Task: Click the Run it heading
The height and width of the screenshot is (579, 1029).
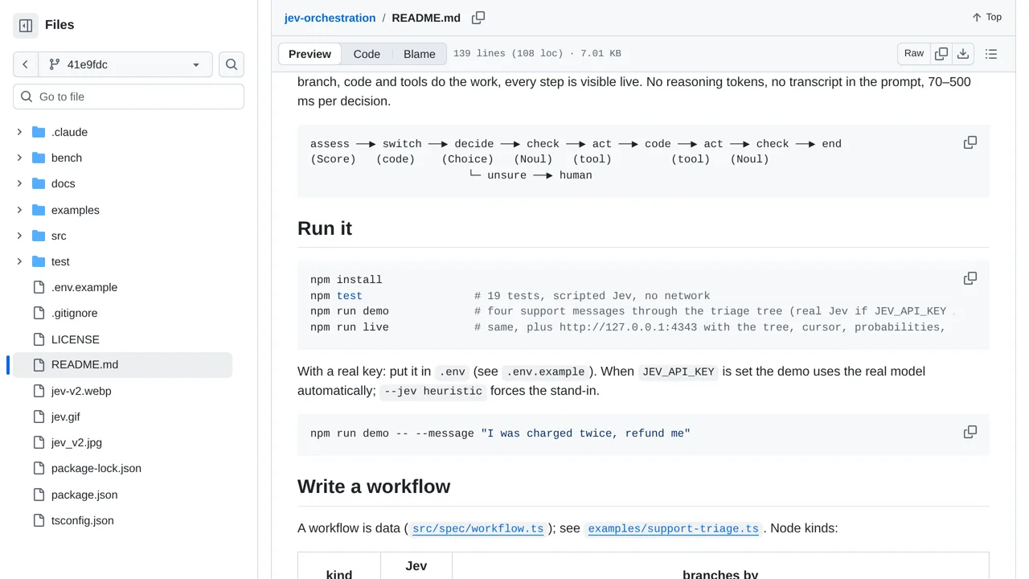Action: point(325,228)
